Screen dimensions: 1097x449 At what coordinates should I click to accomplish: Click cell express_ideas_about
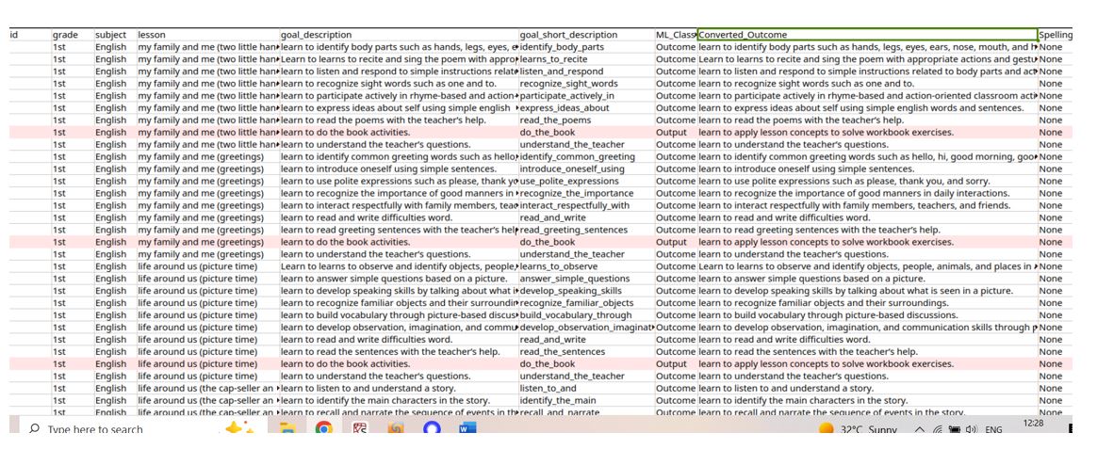click(586, 108)
